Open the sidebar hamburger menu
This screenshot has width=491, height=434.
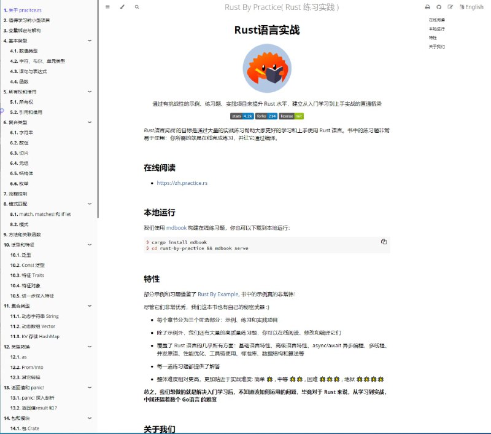tap(107, 7)
